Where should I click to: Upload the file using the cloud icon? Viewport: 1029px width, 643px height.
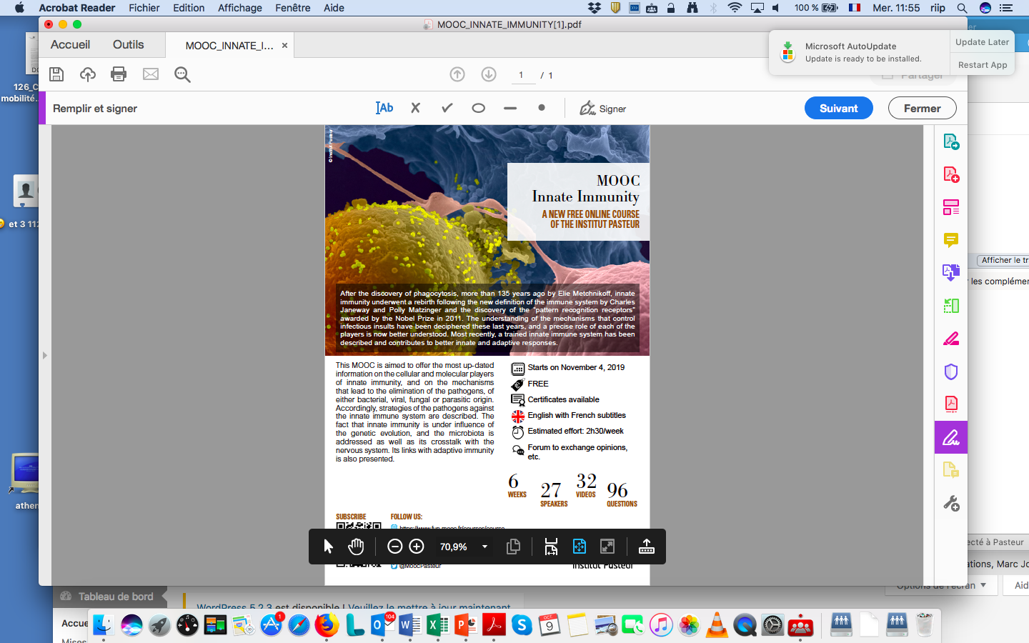click(88, 74)
